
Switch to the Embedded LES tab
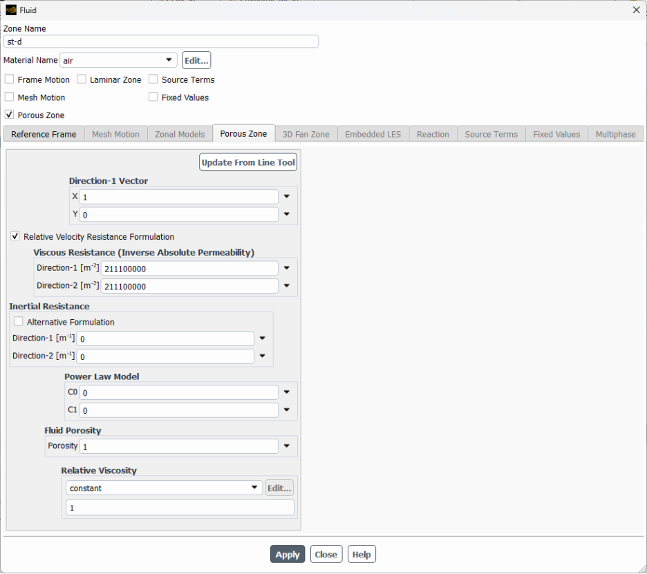click(373, 135)
